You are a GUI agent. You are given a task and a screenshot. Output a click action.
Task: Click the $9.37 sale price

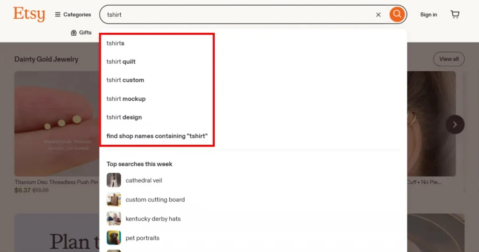coord(22,190)
